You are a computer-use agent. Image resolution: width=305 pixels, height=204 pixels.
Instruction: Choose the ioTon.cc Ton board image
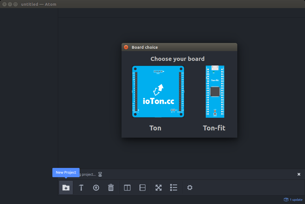click(158, 91)
